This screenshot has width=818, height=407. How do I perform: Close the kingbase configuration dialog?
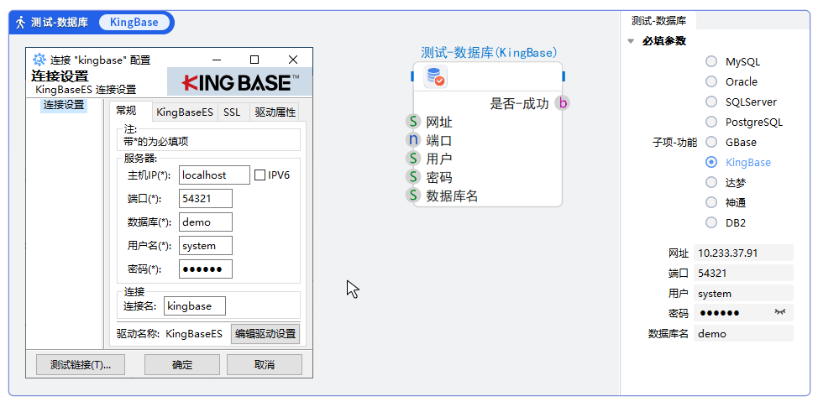coord(293,60)
